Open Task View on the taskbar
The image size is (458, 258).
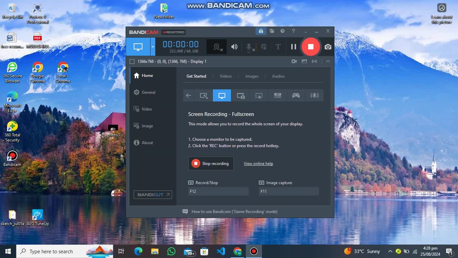tap(121, 251)
